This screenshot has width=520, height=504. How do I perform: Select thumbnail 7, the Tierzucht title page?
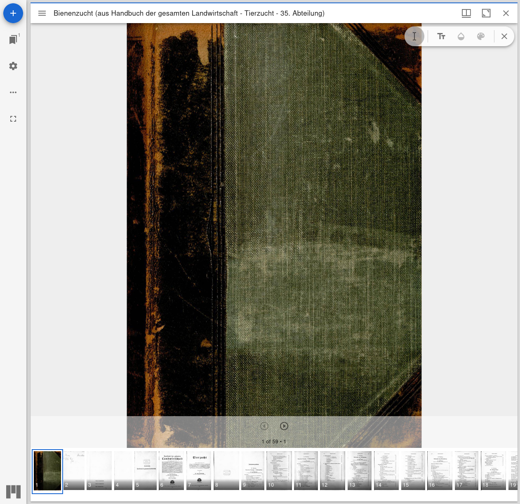[x=199, y=471]
